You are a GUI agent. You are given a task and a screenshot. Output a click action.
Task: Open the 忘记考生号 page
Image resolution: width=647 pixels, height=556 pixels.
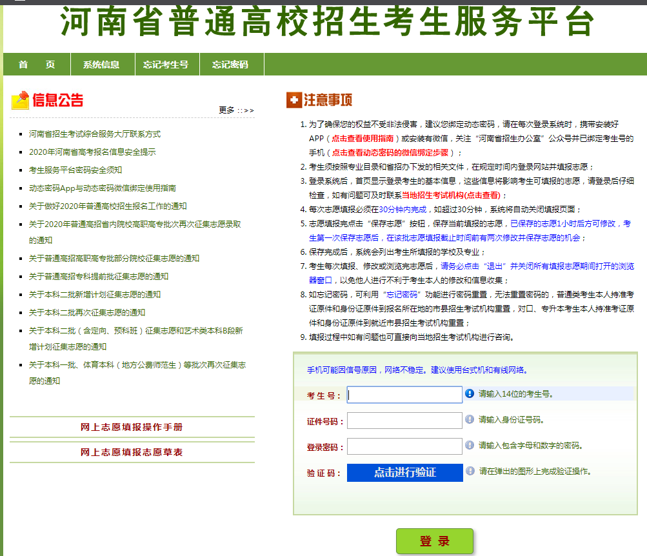point(166,64)
